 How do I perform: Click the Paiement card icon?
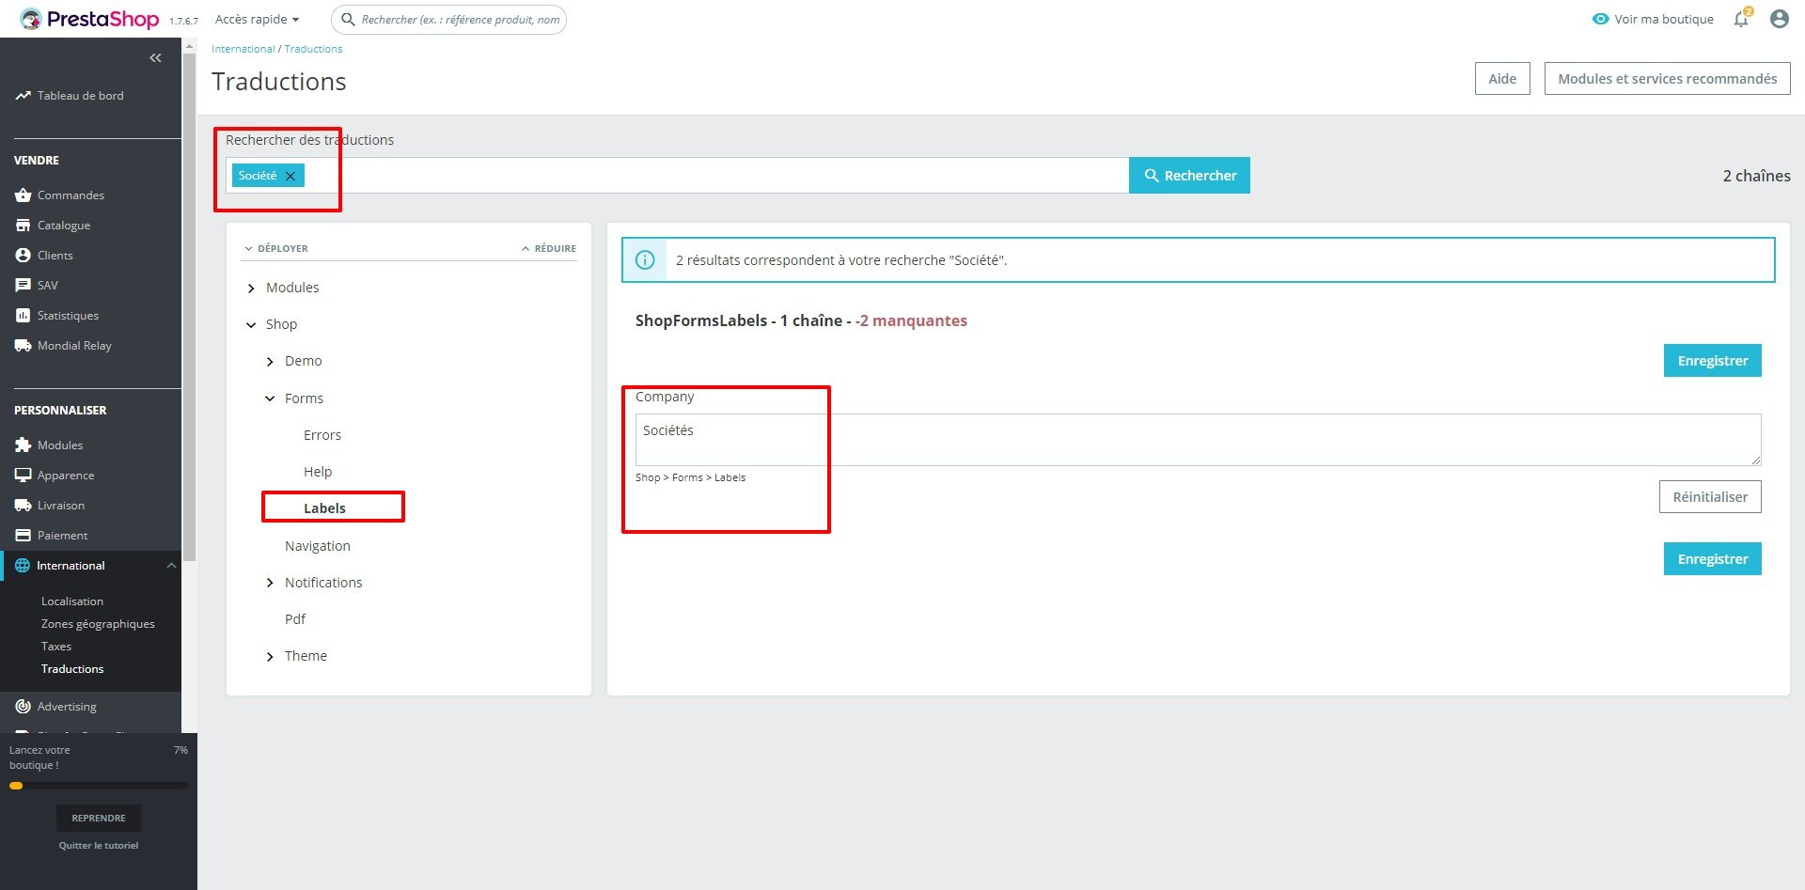click(x=23, y=536)
